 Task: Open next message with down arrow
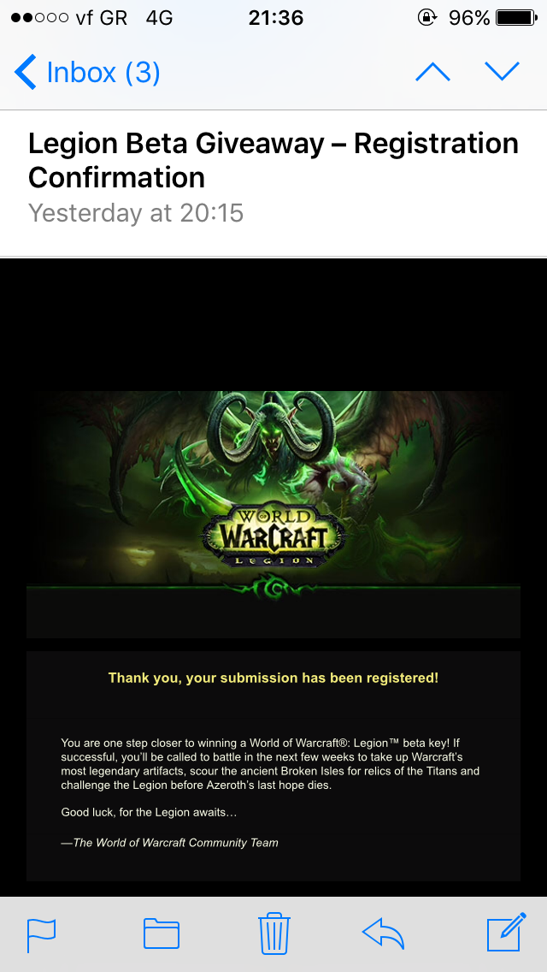[502, 72]
